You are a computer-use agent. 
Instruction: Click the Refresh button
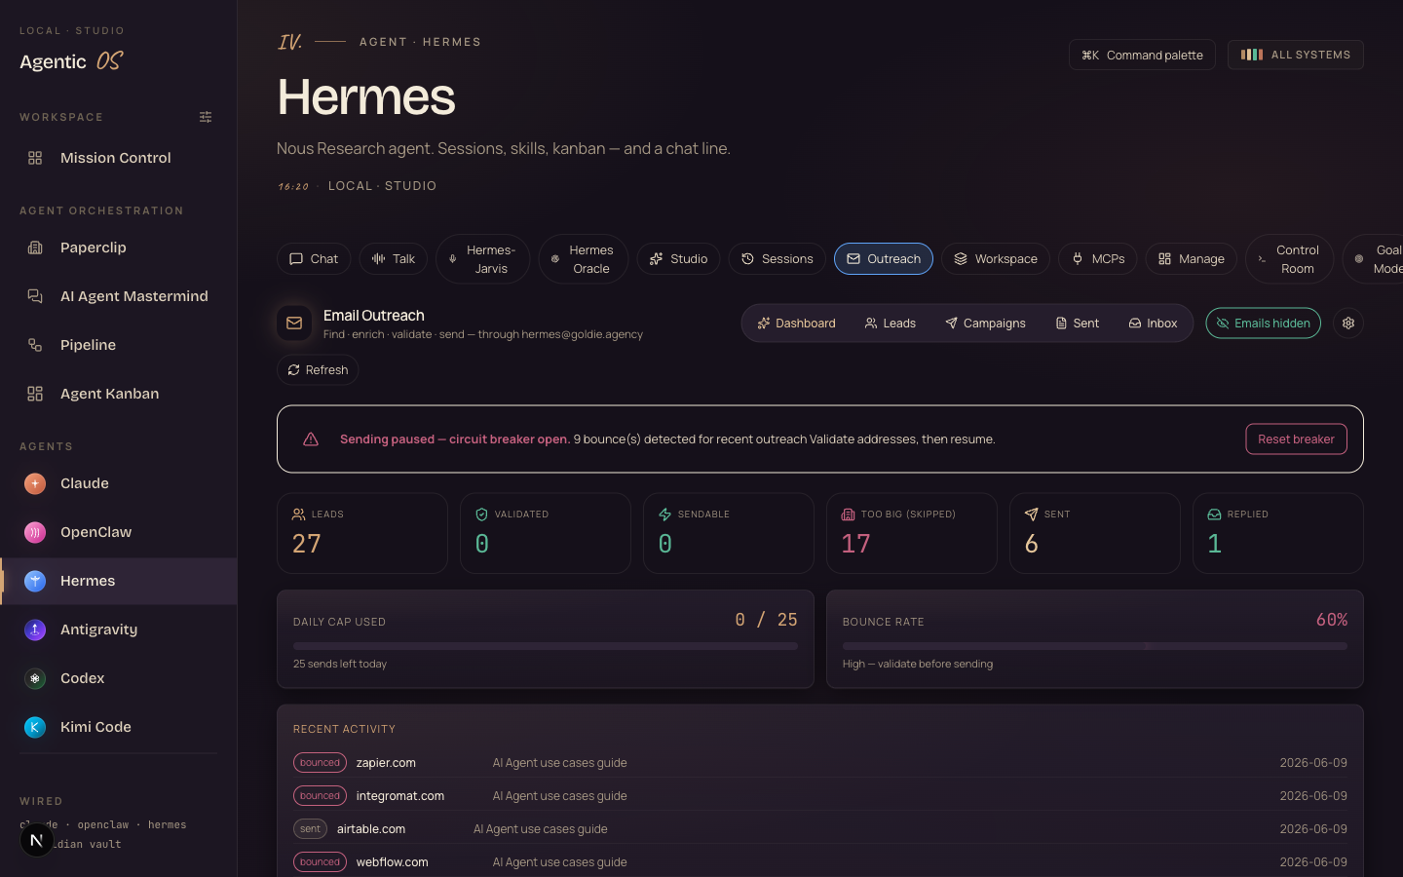(318, 370)
